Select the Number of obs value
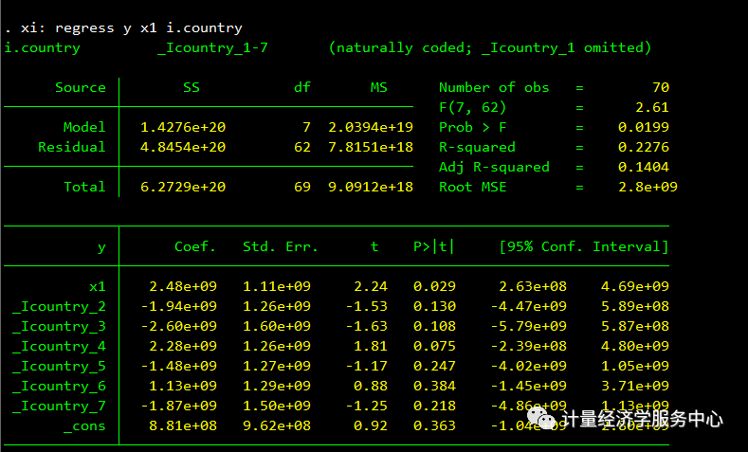The width and height of the screenshot is (748, 452). point(661,87)
